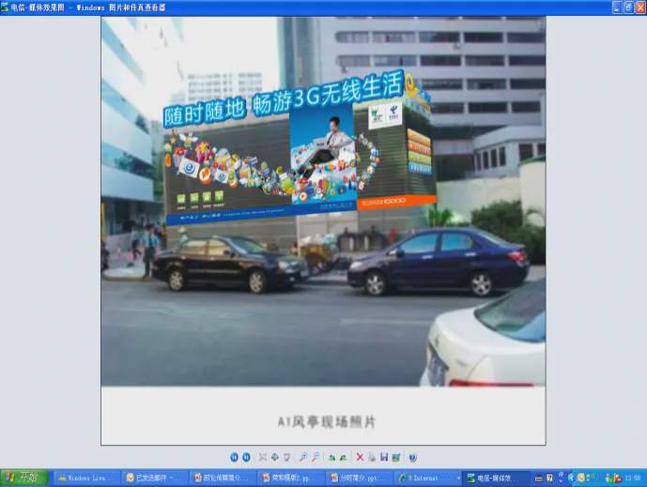Zoom in on the picture
The image size is (647, 487).
click(303, 457)
